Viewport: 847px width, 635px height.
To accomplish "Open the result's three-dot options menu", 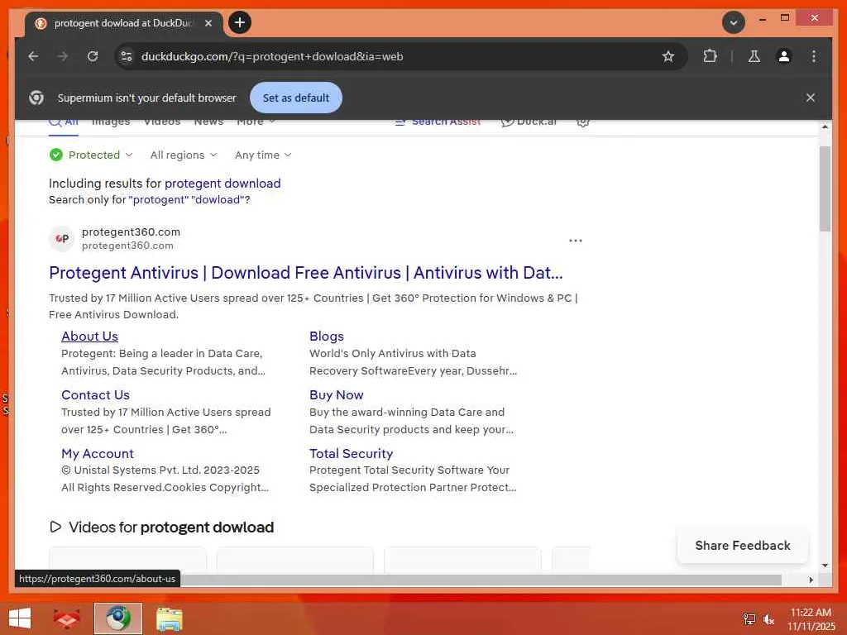I will [576, 241].
